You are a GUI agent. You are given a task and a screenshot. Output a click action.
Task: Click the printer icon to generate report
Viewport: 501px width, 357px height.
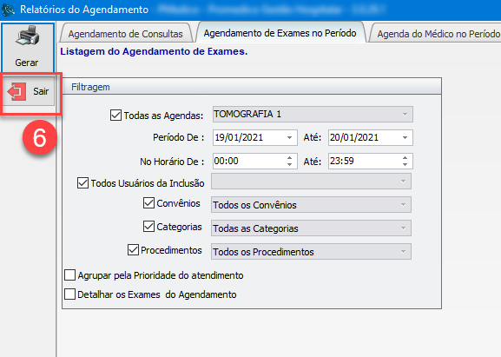point(28,36)
